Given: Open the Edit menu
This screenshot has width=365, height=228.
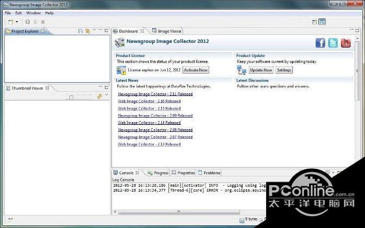Looking at the screenshot, I should pos(18,13).
